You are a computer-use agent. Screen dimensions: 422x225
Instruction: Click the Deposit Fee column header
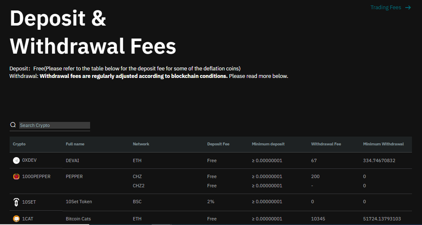click(x=218, y=144)
